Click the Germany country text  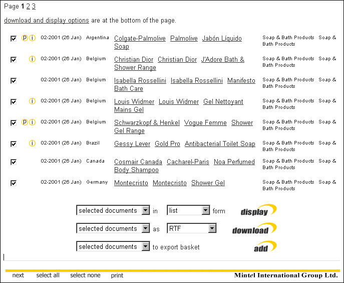(x=97, y=182)
